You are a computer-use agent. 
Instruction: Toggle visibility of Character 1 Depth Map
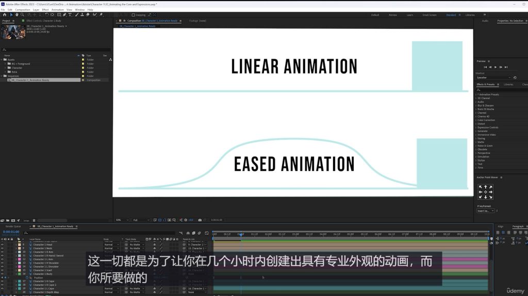(x=2, y=292)
